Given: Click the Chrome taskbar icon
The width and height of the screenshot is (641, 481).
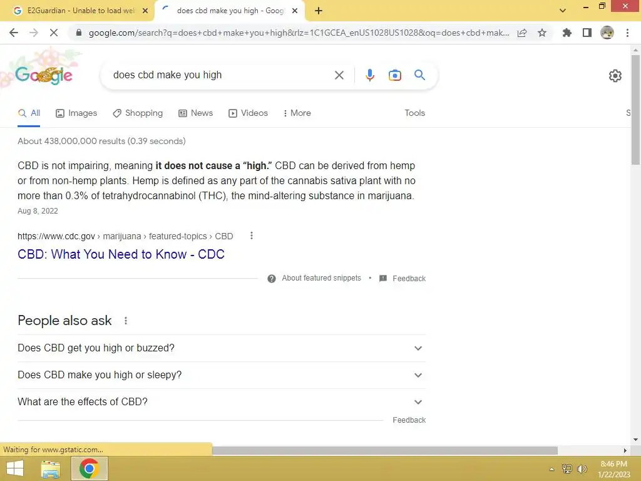Looking at the screenshot, I should 89,468.
